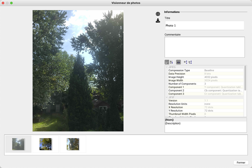Click the globe geolocation icon

tap(158, 14)
